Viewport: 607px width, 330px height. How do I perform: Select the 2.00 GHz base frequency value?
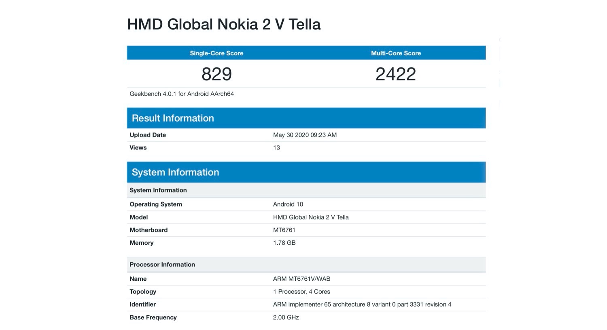click(286, 317)
